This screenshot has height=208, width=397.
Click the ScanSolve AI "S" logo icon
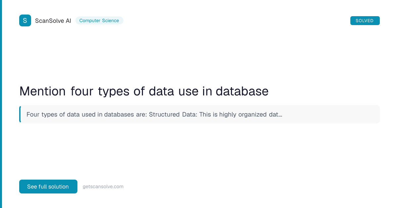tap(25, 20)
